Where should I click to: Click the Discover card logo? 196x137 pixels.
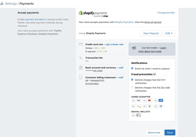[138, 106]
